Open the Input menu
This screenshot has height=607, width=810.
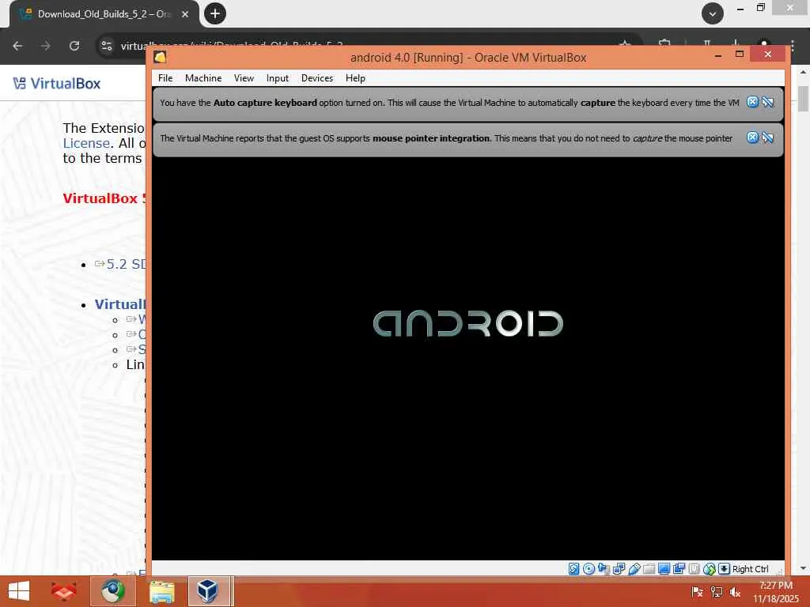278,78
